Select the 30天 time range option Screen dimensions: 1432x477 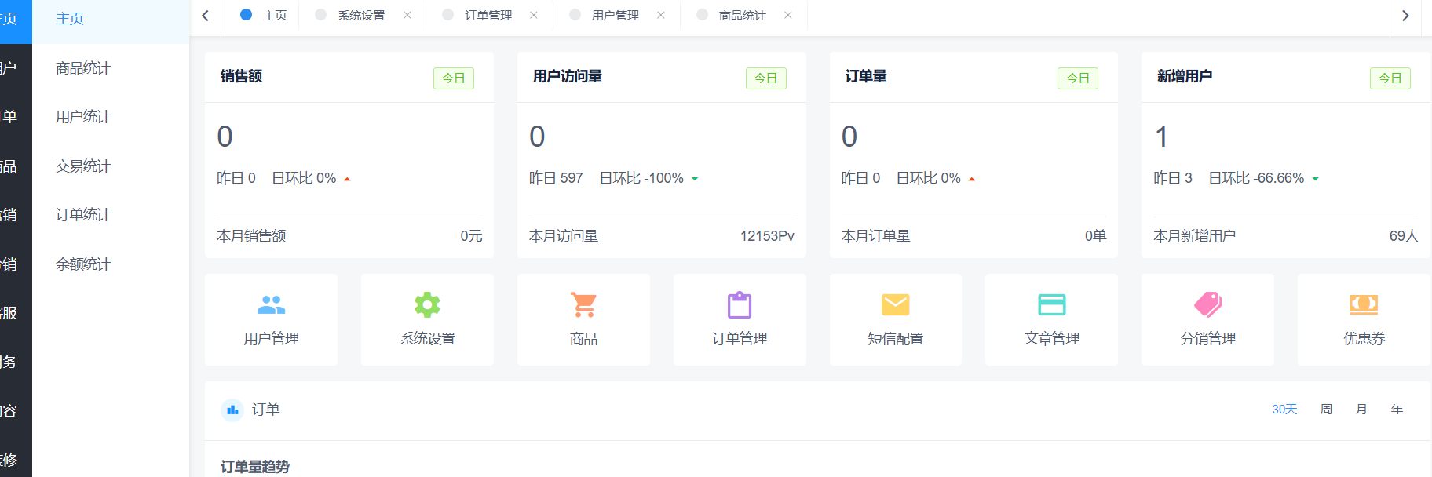[1284, 410]
